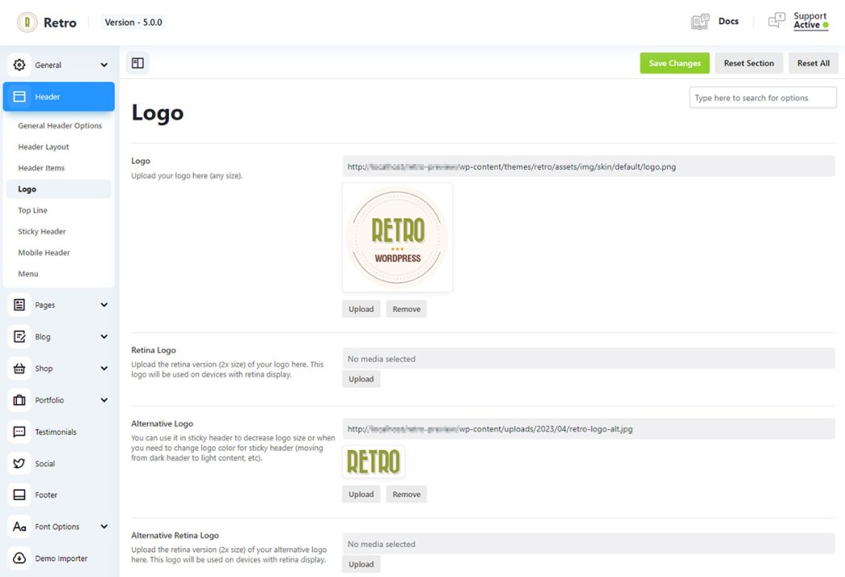Image resolution: width=845 pixels, height=577 pixels.
Task: Click the Portfolio sidebar icon
Action: click(x=19, y=399)
